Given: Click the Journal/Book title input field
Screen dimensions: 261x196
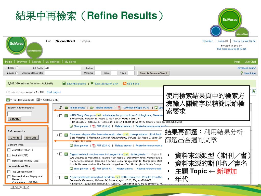Looking at the screenshot, I should [62, 73].
